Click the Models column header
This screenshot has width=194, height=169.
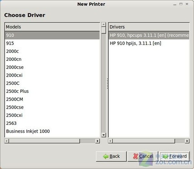pyautogui.click(x=52, y=27)
